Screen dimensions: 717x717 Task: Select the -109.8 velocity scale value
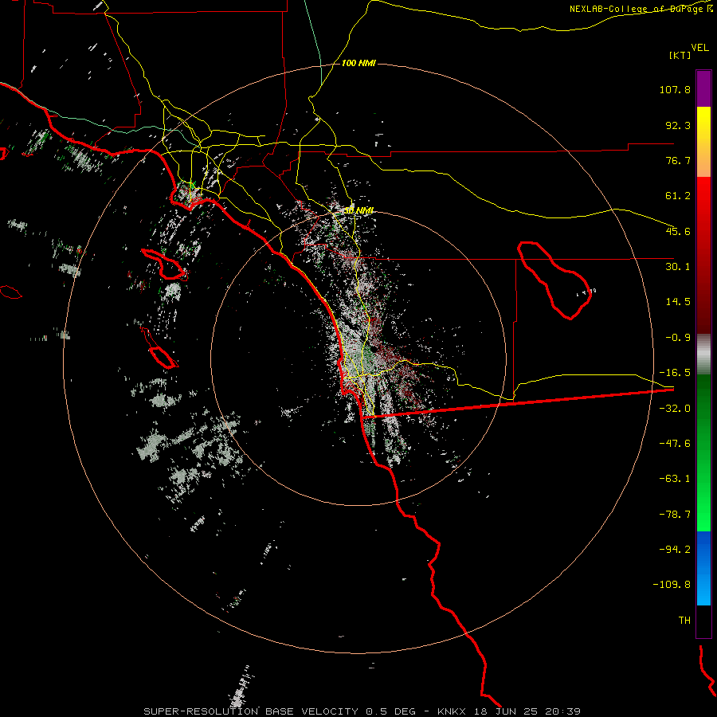pyautogui.click(x=672, y=585)
